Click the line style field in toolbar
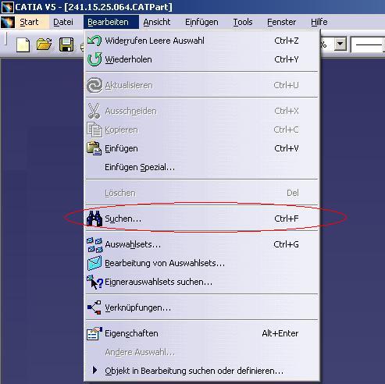This screenshot has width=385, height=384. click(368, 45)
